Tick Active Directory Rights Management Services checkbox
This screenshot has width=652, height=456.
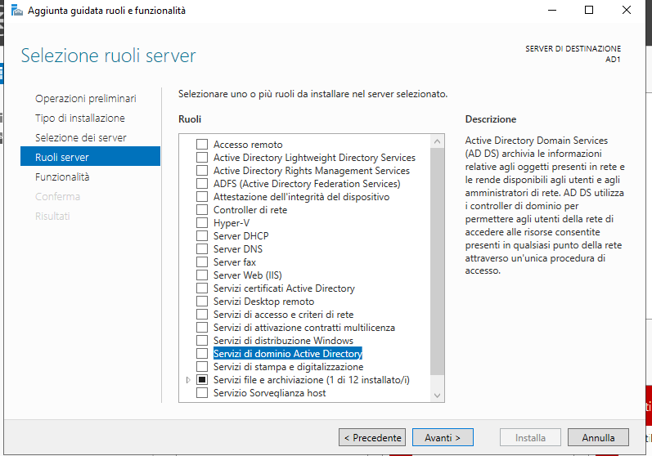click(202, 170)
